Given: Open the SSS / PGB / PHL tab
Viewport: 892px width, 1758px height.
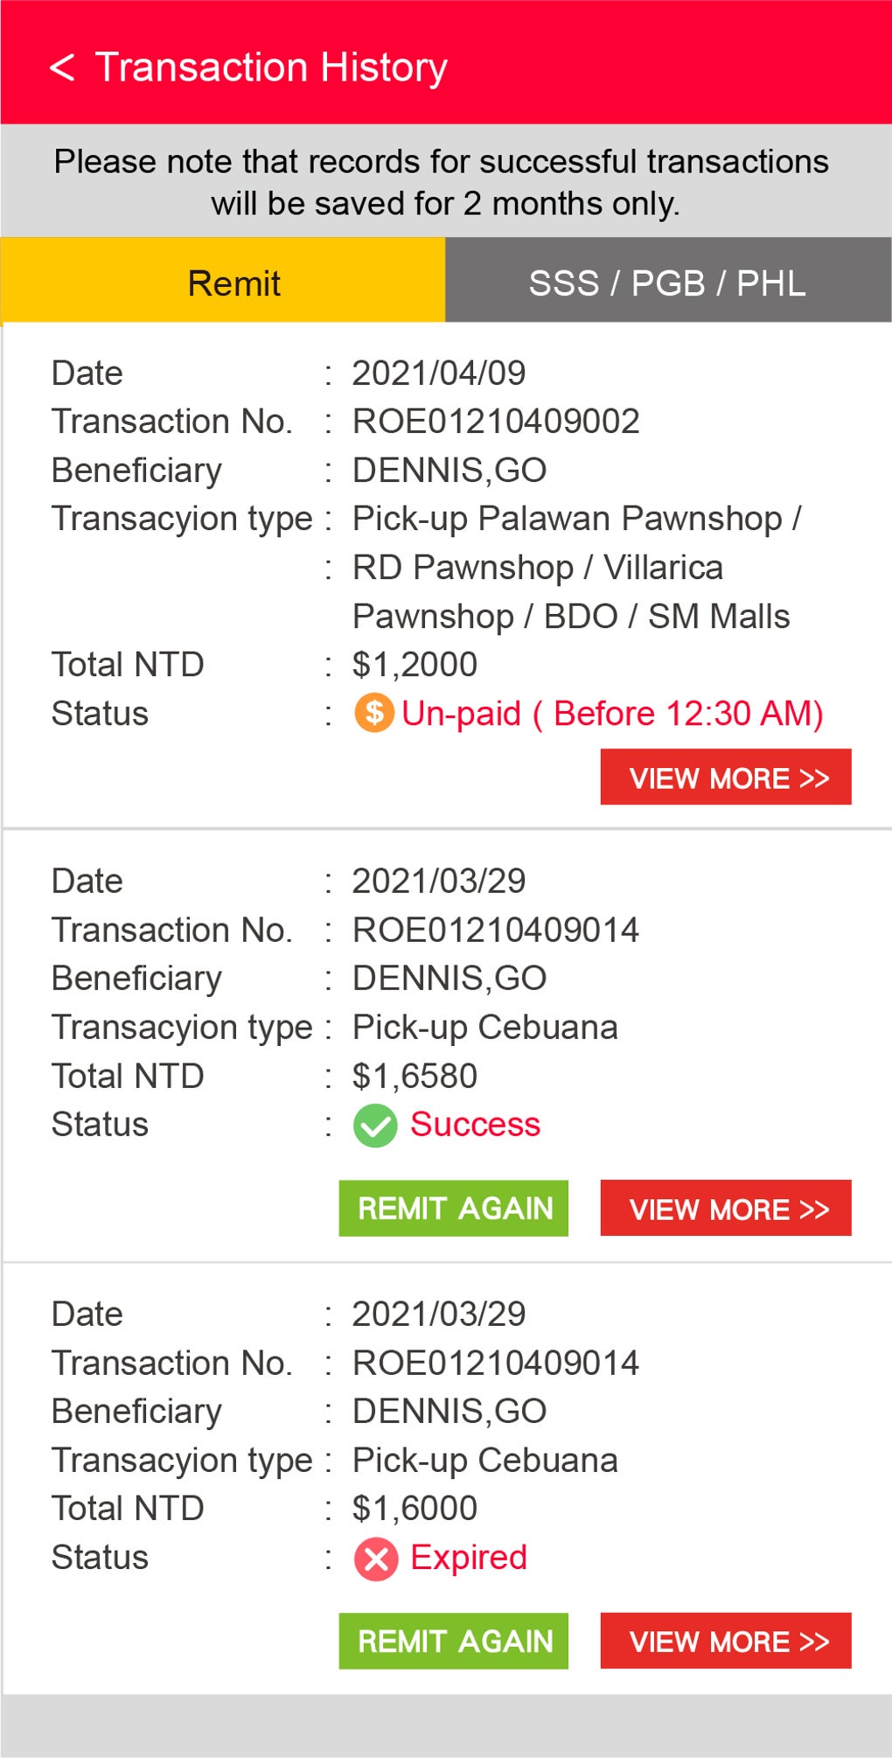Looking at the screenshot, I should (x=667, y=283).
